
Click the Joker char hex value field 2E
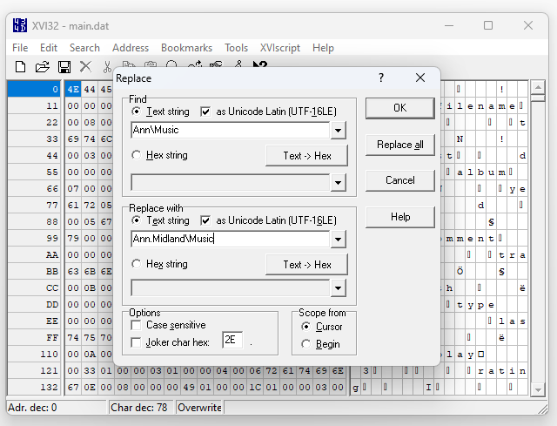click(232, 340)
